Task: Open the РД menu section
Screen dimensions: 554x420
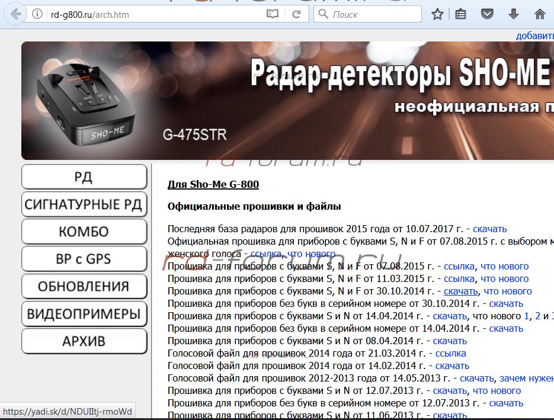Action: 84,177
